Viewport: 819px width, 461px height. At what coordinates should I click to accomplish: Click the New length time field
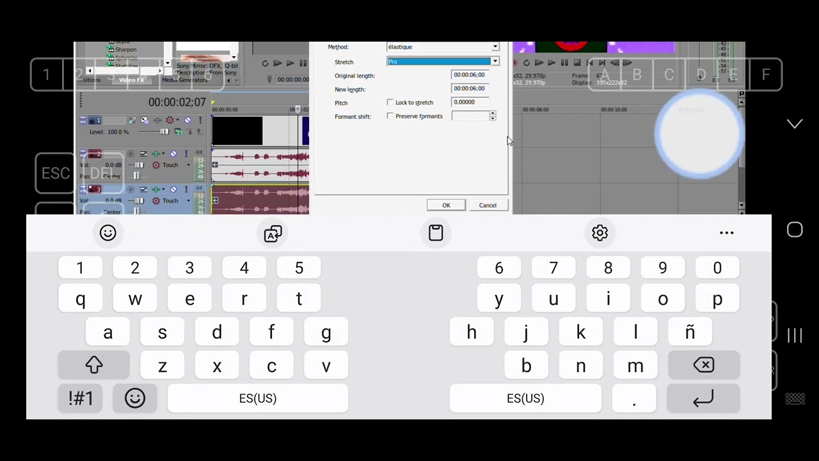(x=470, y=88)
